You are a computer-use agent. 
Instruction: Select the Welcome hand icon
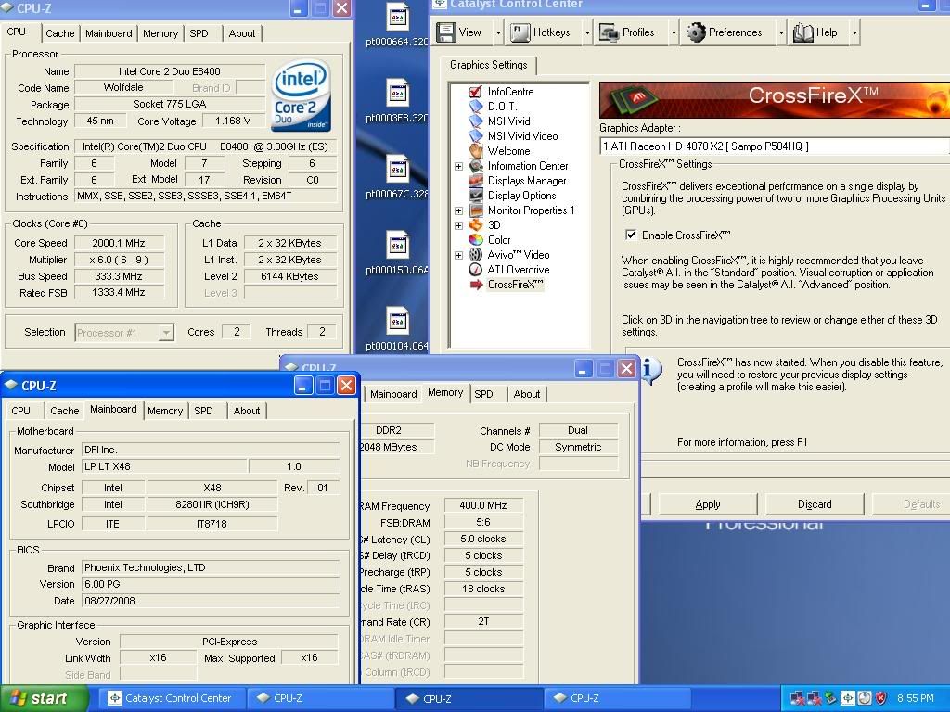[476, 151]
